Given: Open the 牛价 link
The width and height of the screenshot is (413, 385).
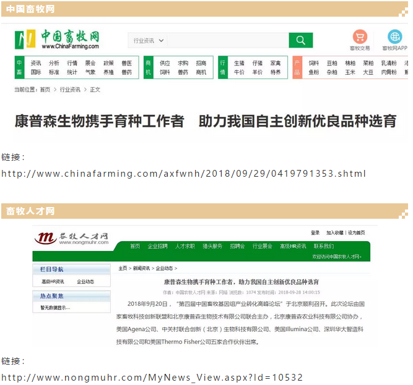Looking at the screenshot, I should tap(239, 72).
